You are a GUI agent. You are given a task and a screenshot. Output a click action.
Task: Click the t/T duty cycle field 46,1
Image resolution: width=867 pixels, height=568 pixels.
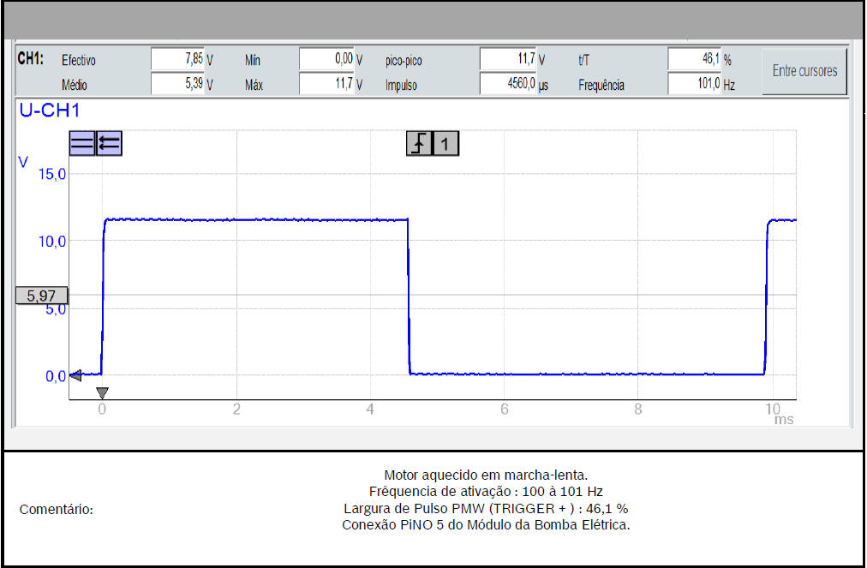point(694,60)
